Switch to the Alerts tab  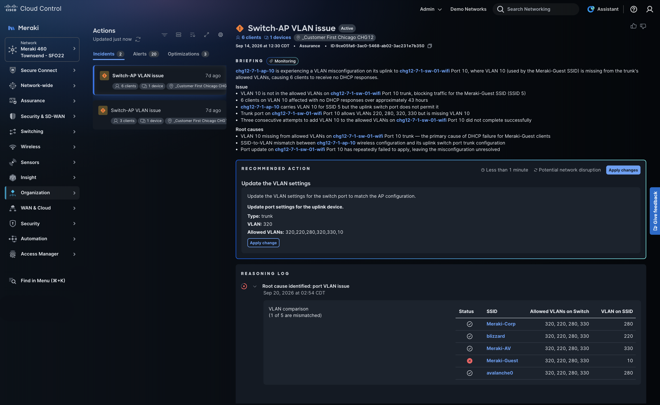[x=146, y=54]
